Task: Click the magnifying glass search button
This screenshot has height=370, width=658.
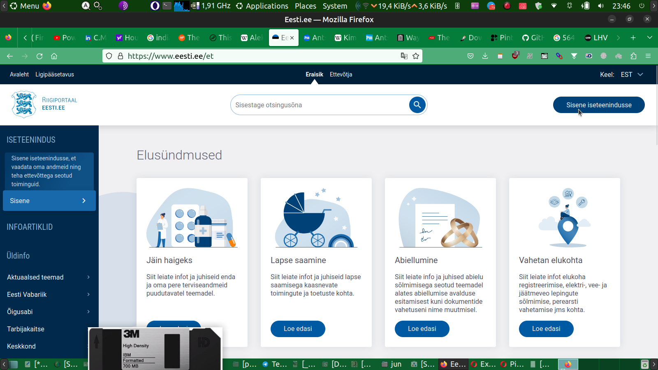Action: click(x=417, y=105)
